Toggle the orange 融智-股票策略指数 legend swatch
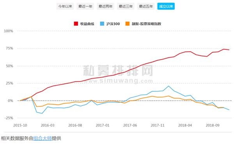Viewport: 234px width, 144px height. (128, 24)
